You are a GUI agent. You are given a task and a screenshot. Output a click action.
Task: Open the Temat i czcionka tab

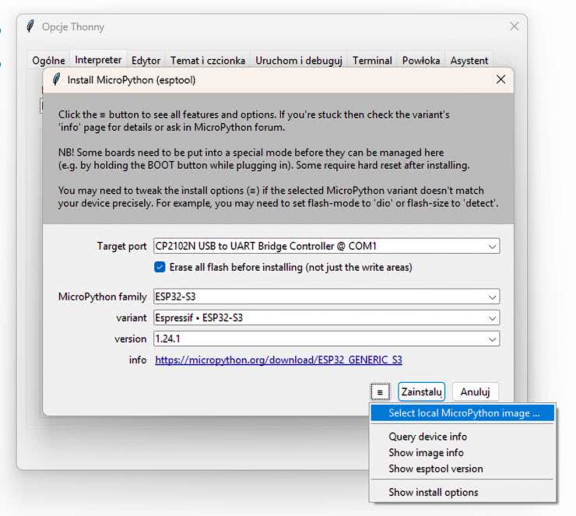pos(208,60)
